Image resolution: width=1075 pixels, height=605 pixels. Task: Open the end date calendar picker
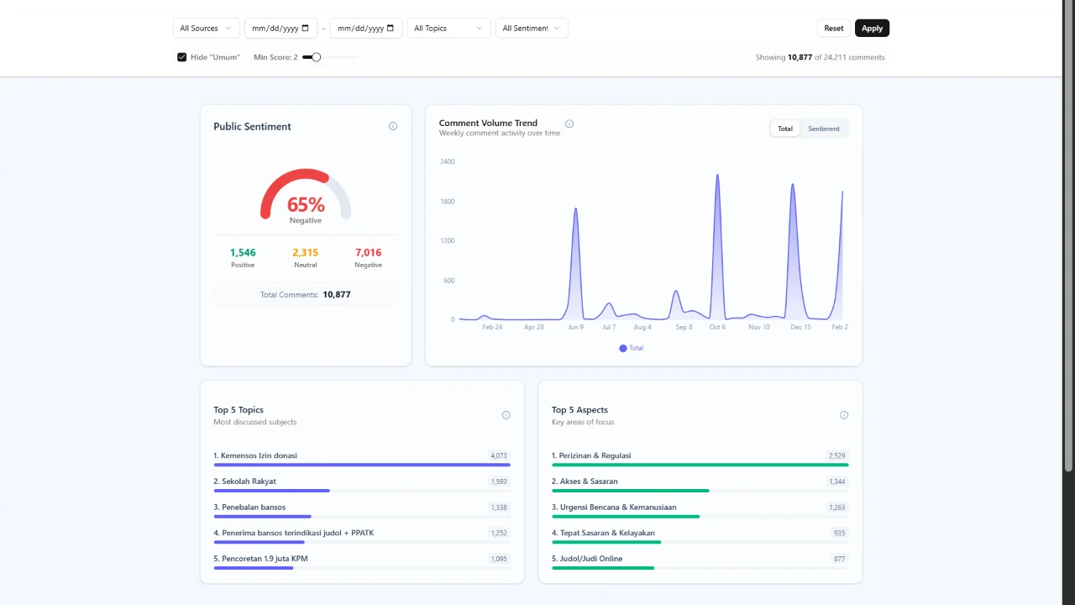tap(389, 28)
